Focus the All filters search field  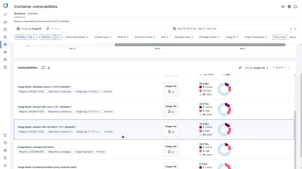point(108,29)
